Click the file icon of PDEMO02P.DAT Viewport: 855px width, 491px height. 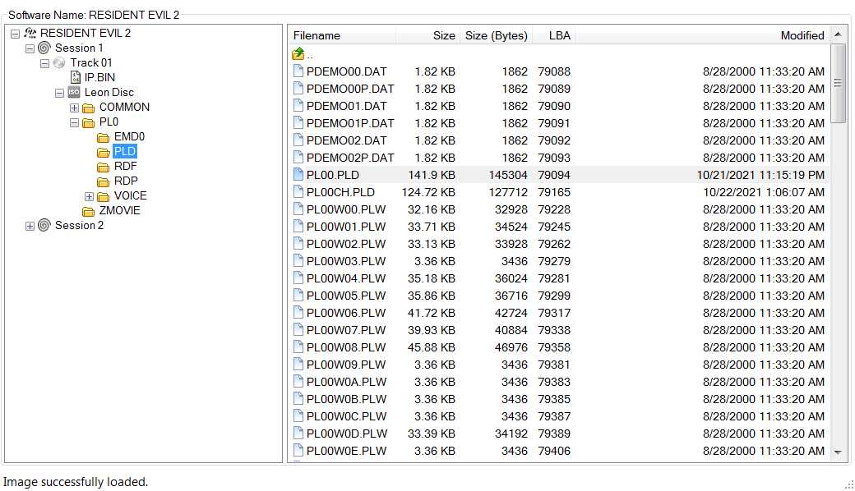point(298,157)
